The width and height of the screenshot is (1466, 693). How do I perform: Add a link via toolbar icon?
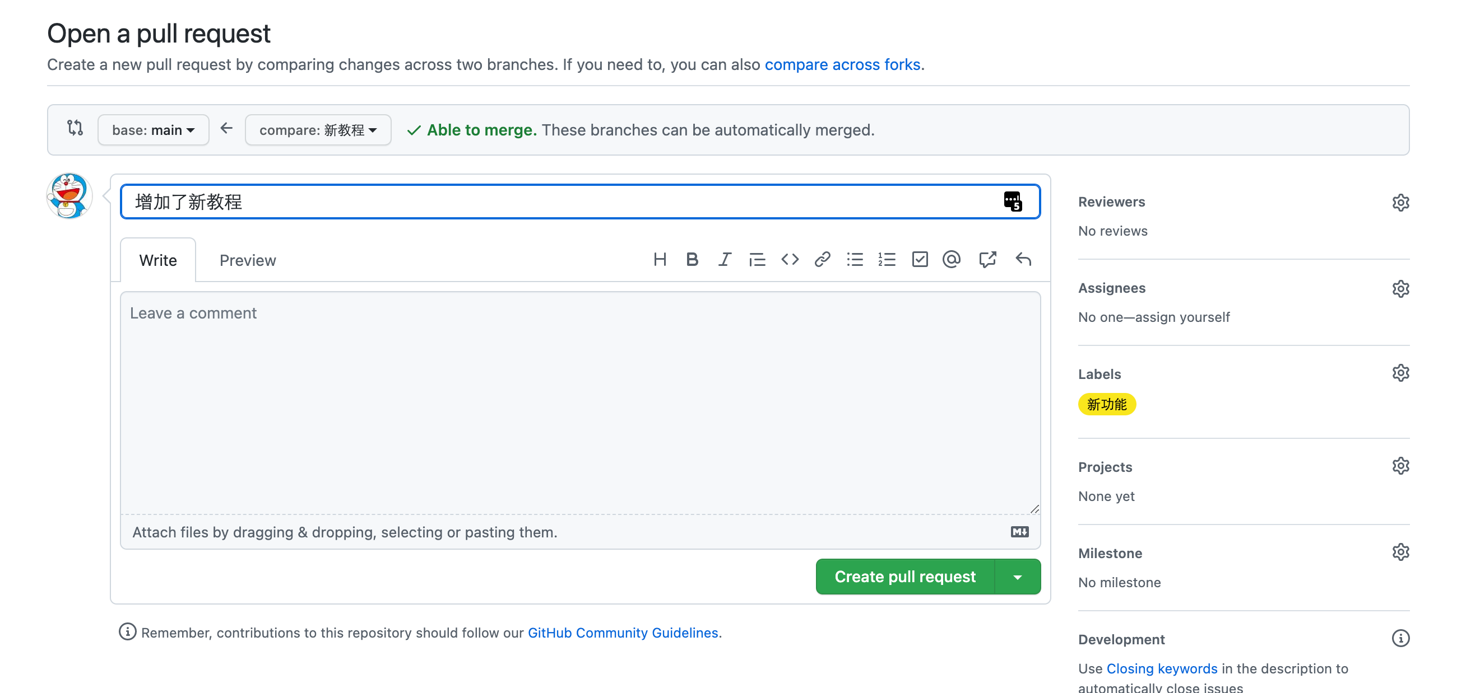tap(822, 260)
